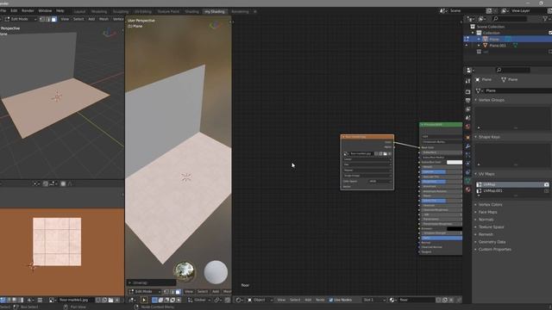Switch to the Layout workspace tab
This screenshot has height=310, width=552.
click(x=79, y=11)
